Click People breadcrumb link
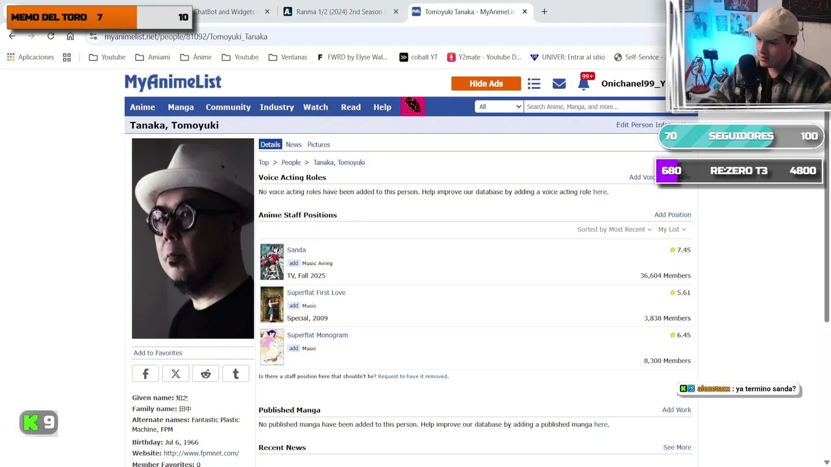Viewport: 831px width, 467px height. [x=291, y=163]
